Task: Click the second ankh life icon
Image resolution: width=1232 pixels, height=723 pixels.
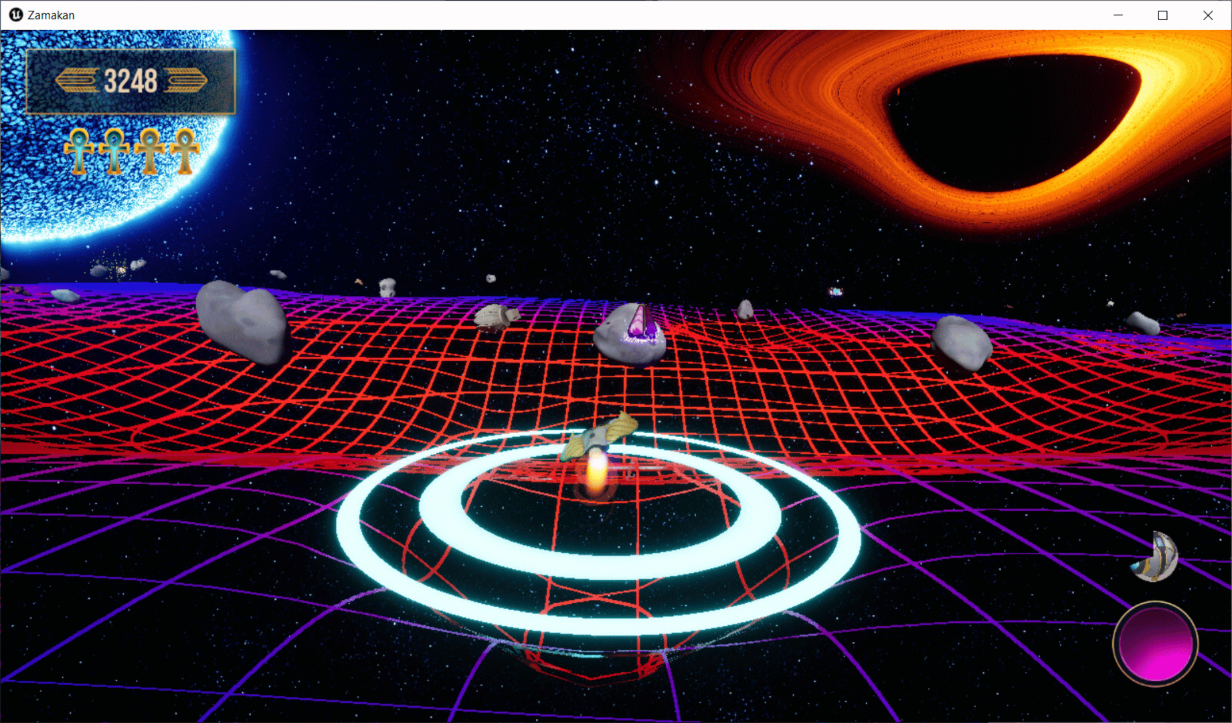Action: click(x=114, y=151)
